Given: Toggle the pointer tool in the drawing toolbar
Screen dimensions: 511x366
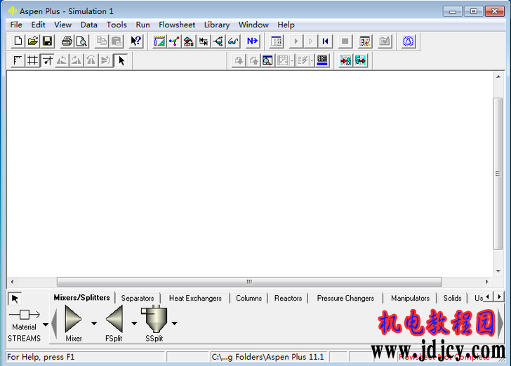Looking at the screenshot, I should click(x=121, y=60).
